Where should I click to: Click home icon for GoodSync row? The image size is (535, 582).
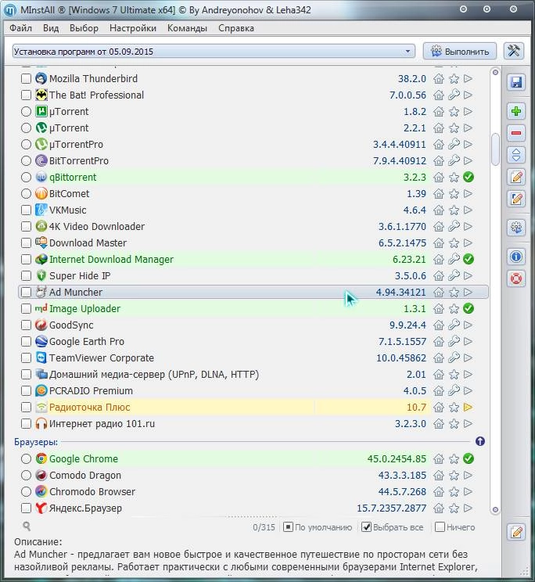439,325
